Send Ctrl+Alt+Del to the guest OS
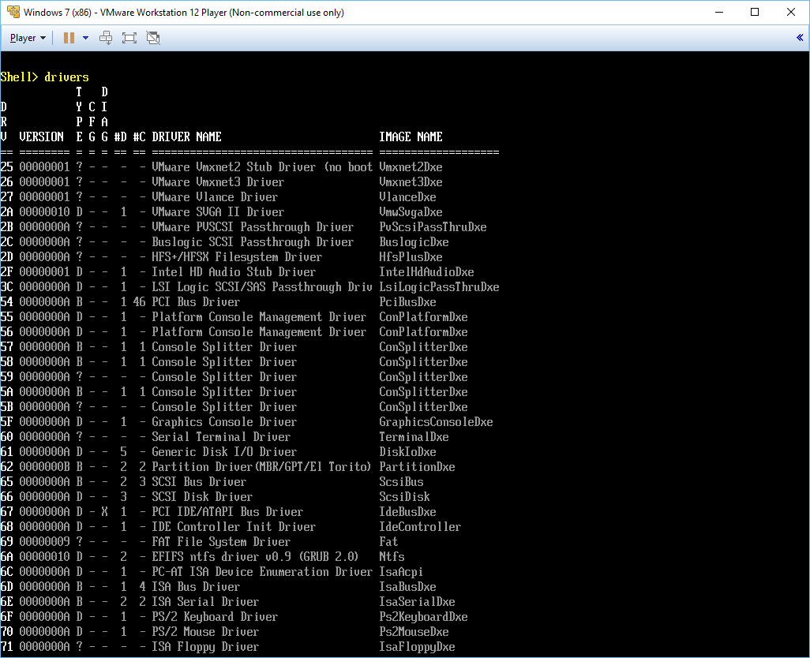Image resolution: width=810 pixels, height=658 pixels. coord(106,37)
